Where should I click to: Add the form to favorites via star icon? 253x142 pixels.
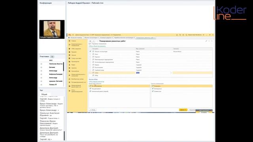coord(97,41)
